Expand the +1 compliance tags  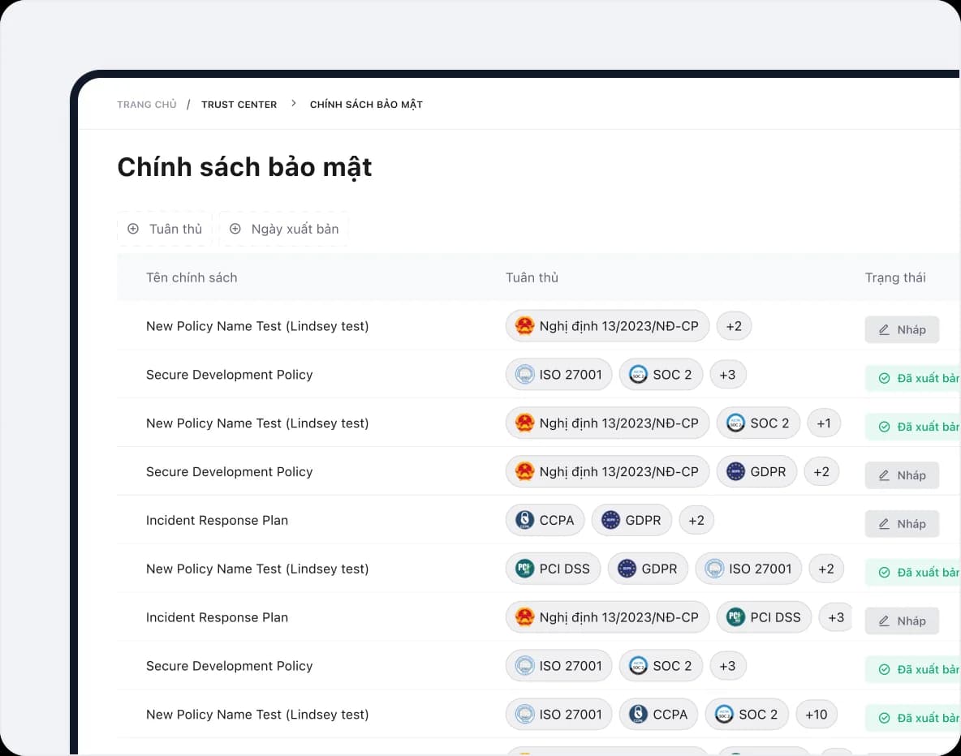click(824, 423)
